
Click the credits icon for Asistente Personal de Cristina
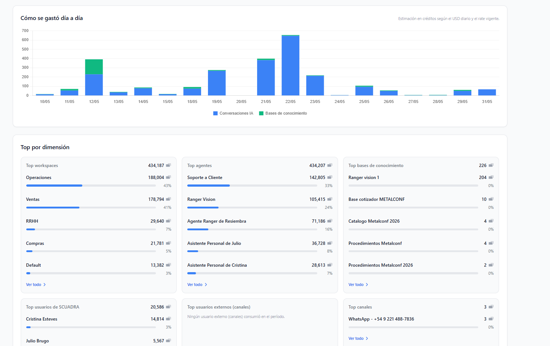tap(330, 265)
